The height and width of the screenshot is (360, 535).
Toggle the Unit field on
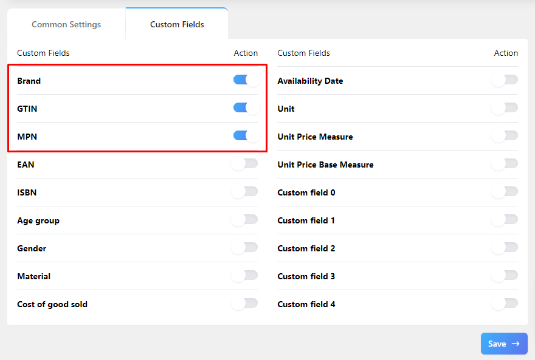[x=505, y=107]
